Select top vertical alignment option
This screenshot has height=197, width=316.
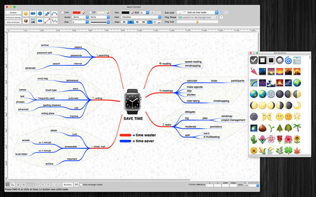[150, 22]
